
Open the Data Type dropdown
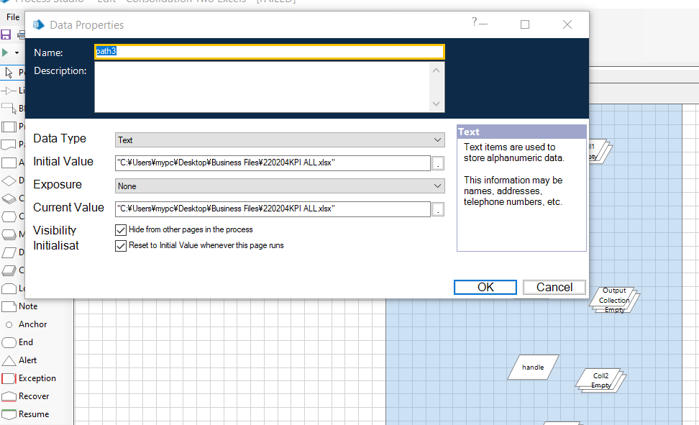pos(280,140)
